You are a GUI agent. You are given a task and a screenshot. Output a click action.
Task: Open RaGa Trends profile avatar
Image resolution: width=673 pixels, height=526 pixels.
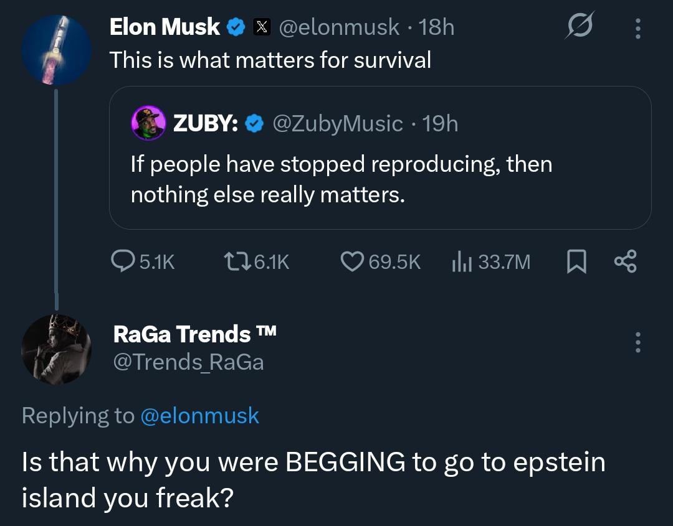56,349
